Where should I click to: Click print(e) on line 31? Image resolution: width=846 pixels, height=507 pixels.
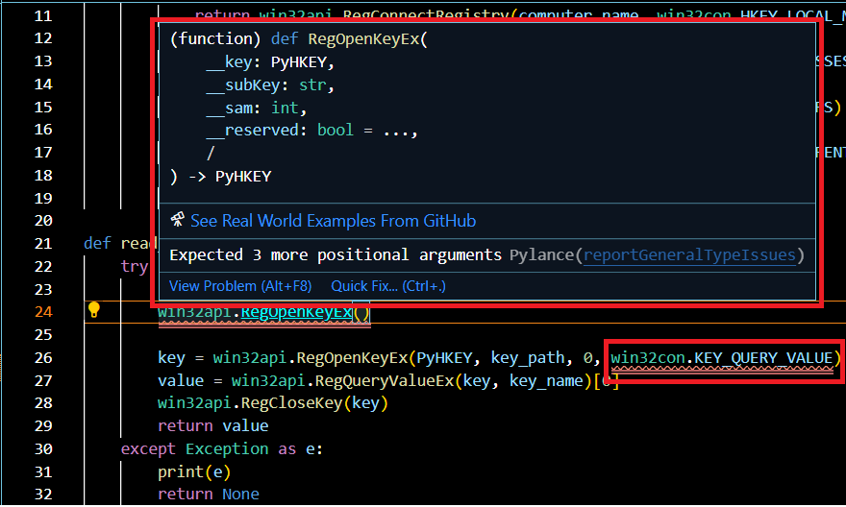(x=194, y=472)
